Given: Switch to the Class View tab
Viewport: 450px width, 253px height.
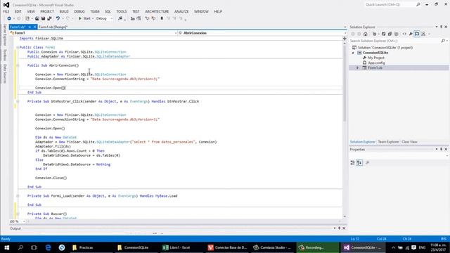Looking at the screenshot, I should (x=409, y=142).
